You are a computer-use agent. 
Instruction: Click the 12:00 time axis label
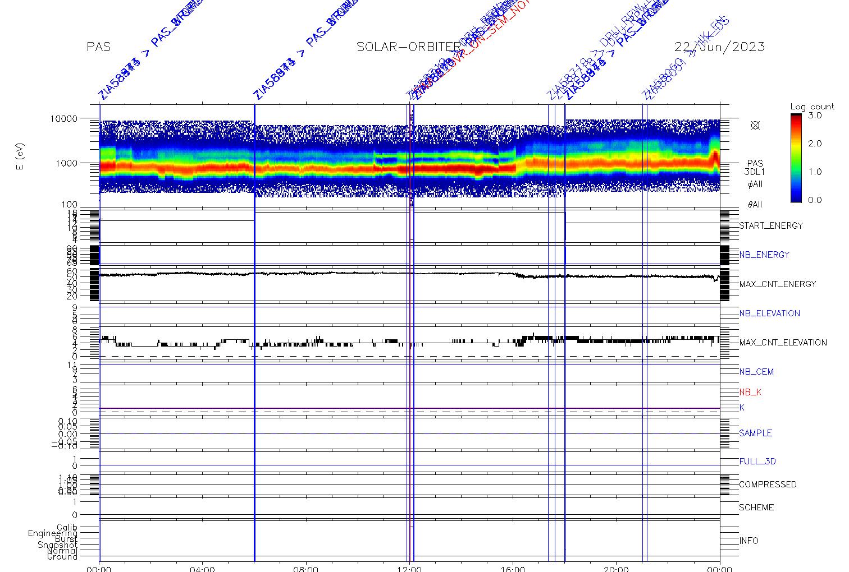coord(409,569)
